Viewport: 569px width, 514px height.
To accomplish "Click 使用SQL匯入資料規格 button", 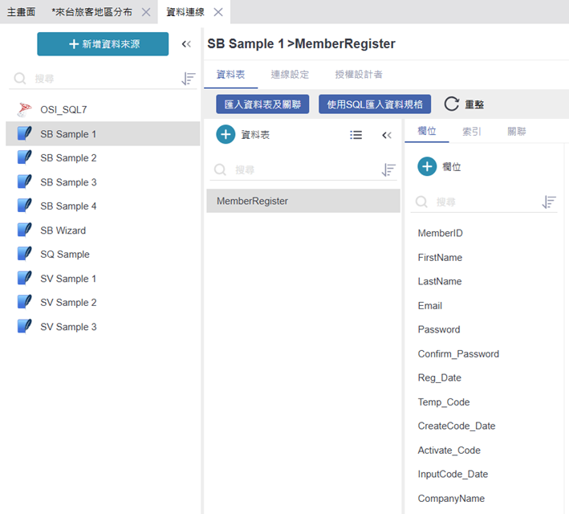I will pyautogui.click(x=375, y=104).
